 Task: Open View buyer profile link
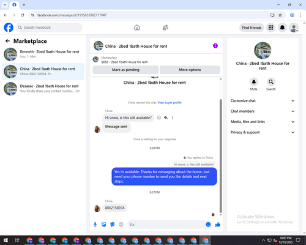point(170,102)
